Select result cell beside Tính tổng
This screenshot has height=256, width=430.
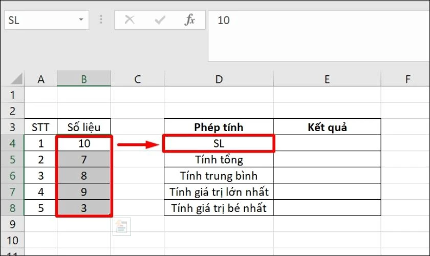(327, 159)
